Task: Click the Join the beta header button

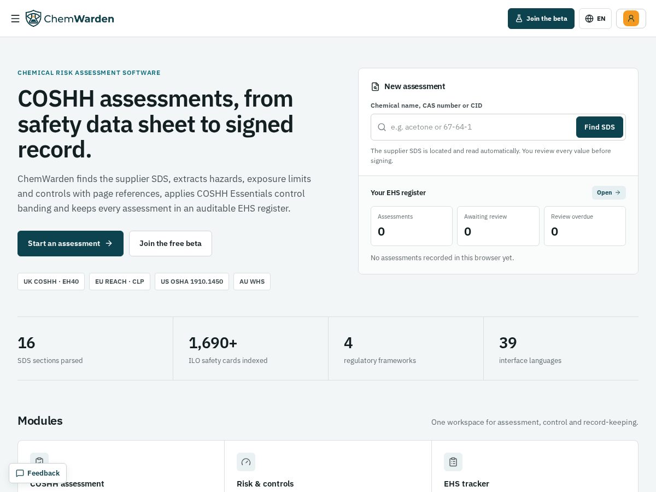Action: (541, 19)
